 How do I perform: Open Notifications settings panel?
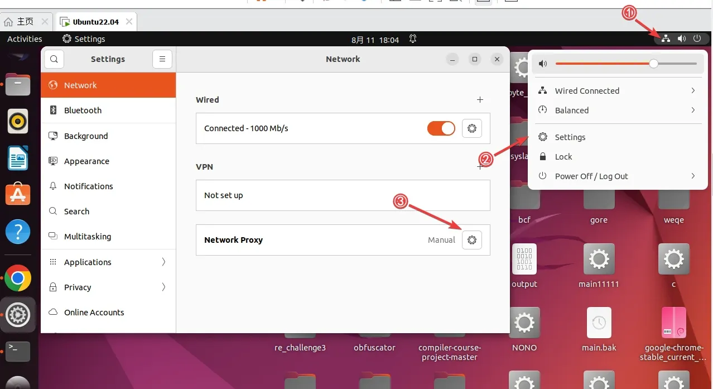[108, 186]
